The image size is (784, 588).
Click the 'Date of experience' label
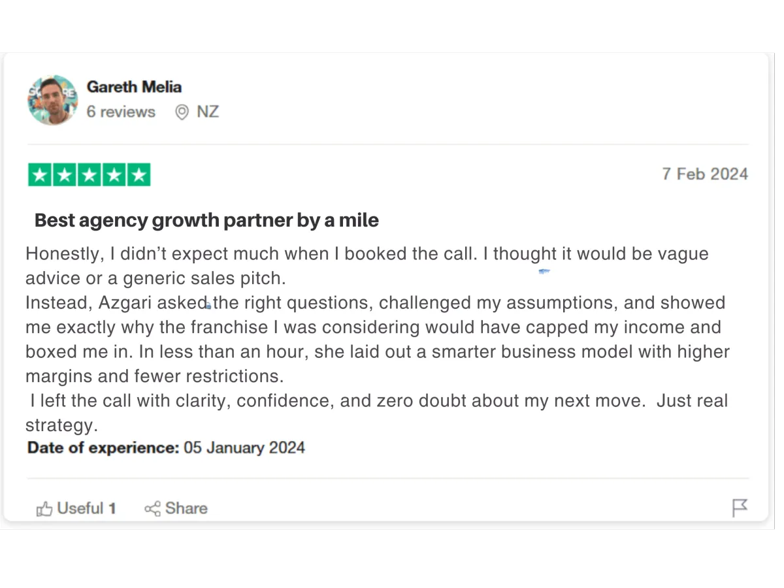point(103,448)
